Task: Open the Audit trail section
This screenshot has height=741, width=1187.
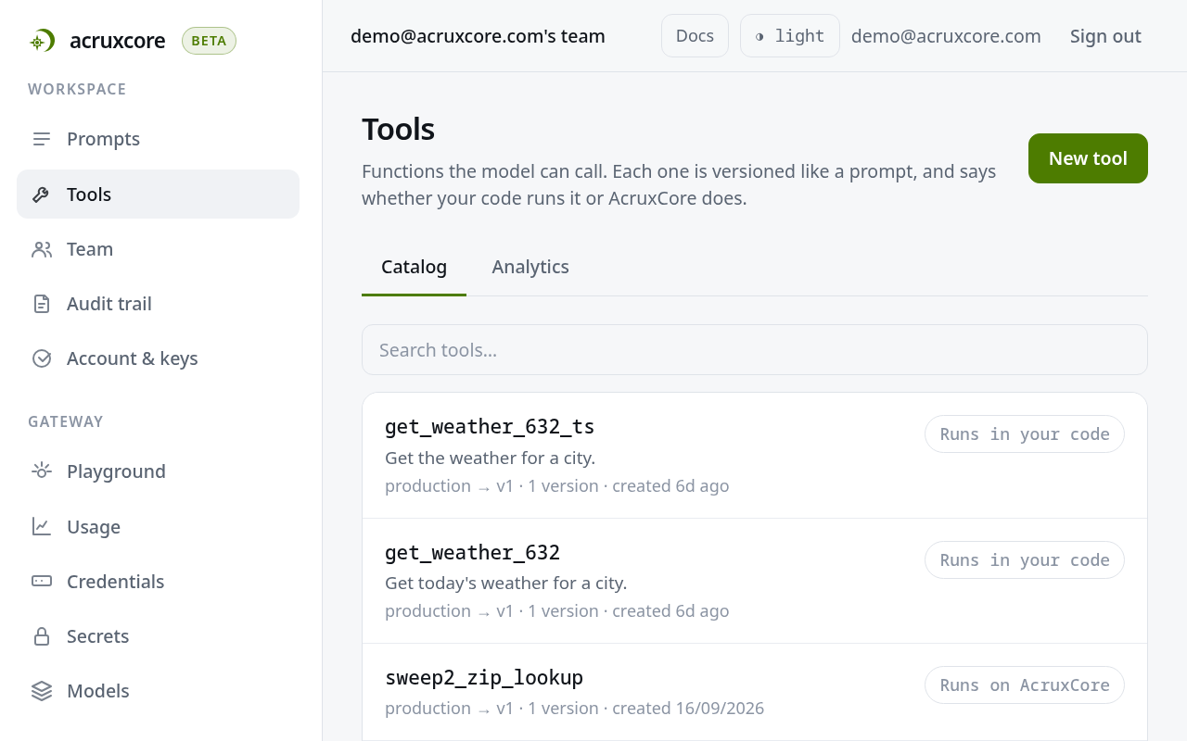Action: pos(158,304)
